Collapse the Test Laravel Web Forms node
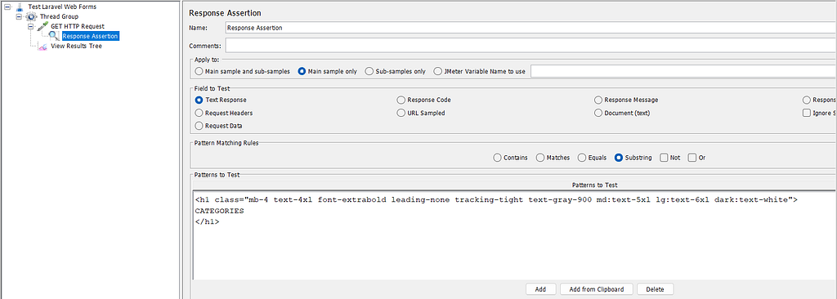Viewport: 837px width, 299px height. coord(7,7)
